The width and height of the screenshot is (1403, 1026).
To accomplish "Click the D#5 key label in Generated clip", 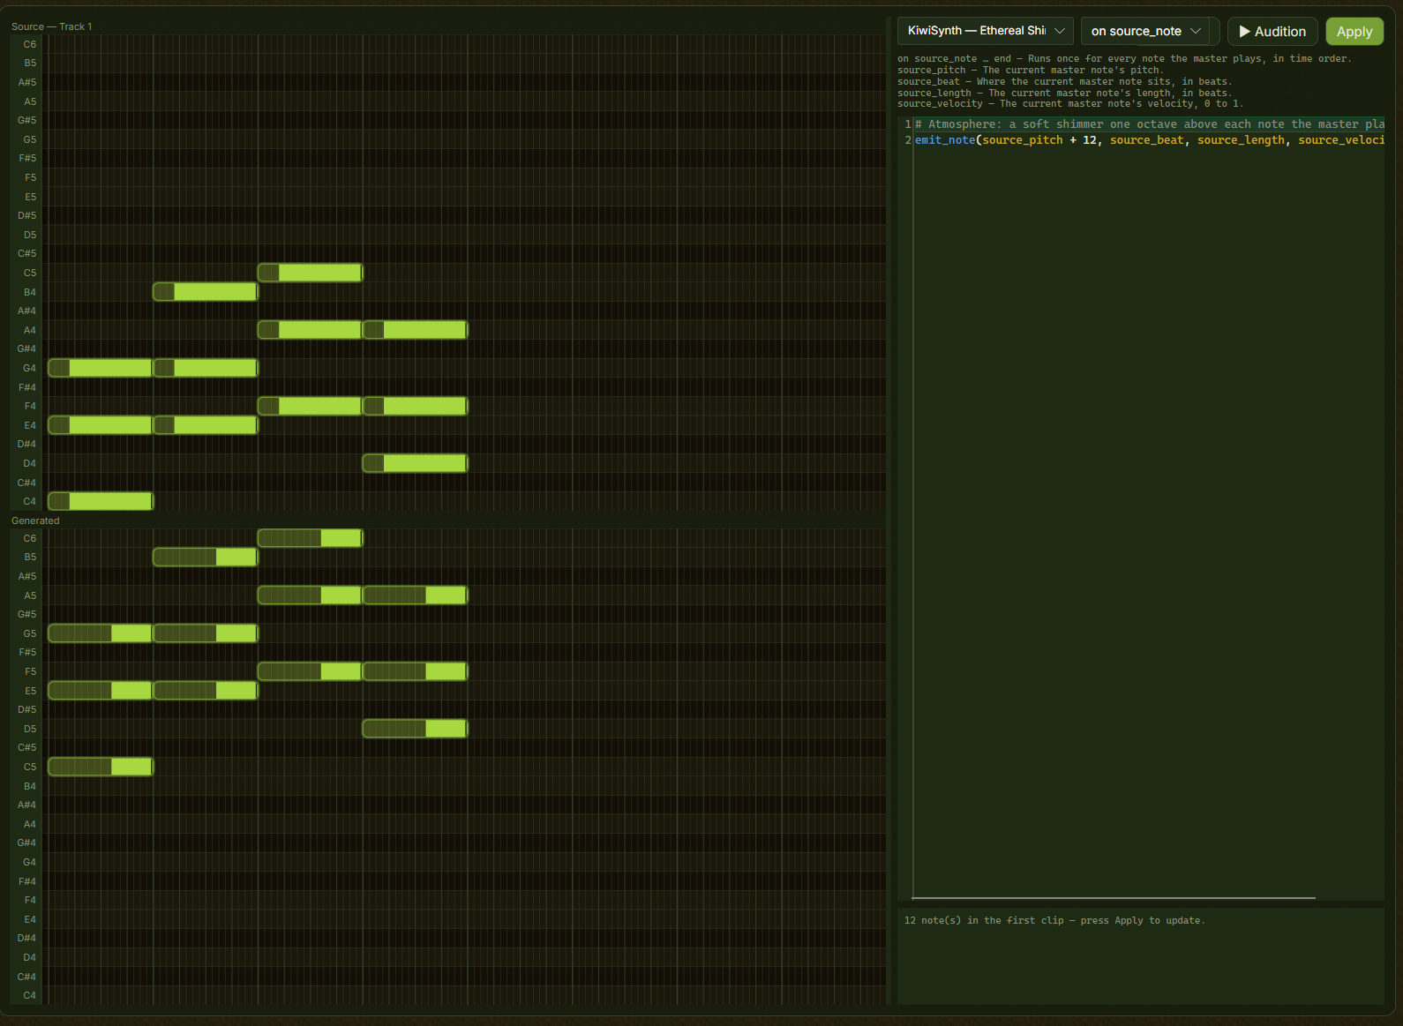I will (x=27, y=709).
